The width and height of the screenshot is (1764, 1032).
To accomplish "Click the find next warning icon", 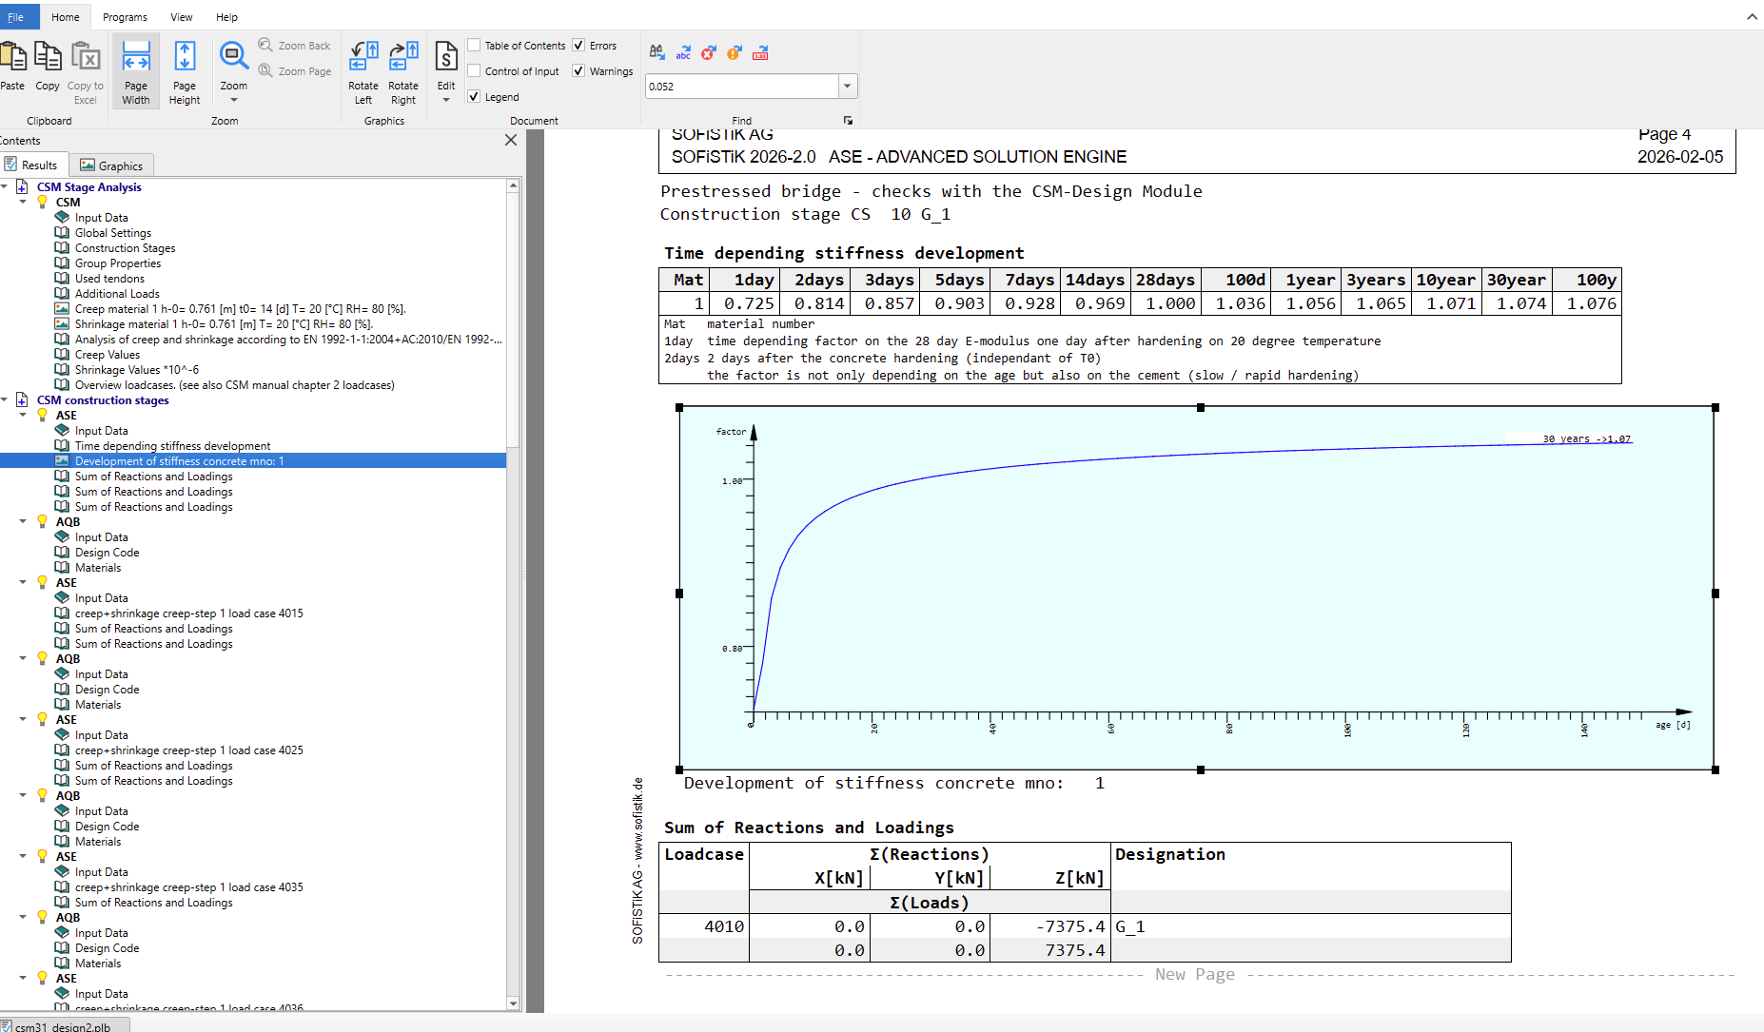I will click(x=734, y=53).
